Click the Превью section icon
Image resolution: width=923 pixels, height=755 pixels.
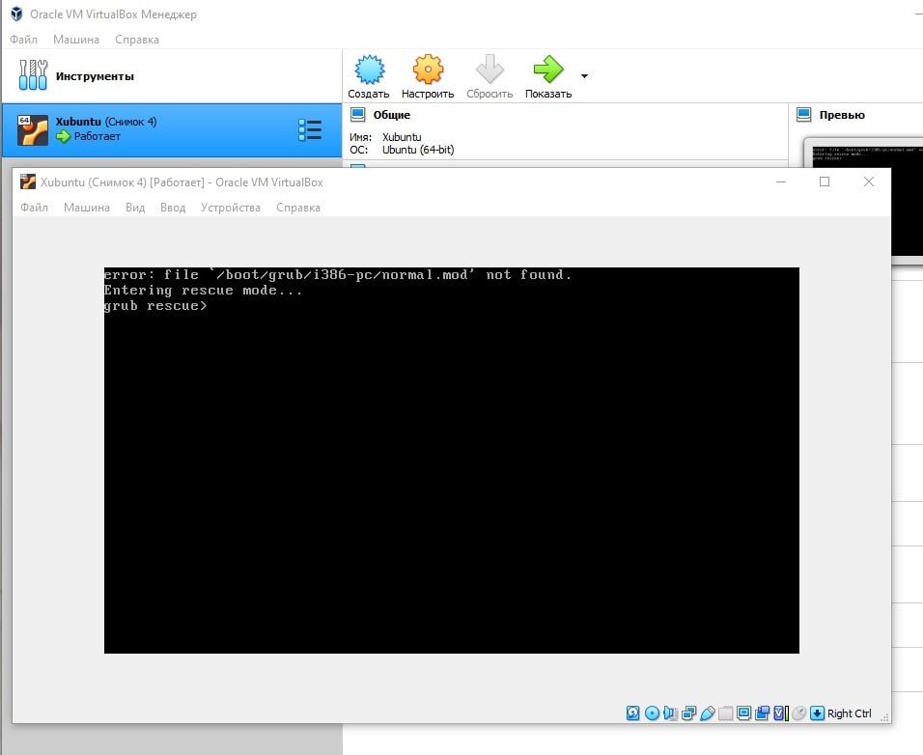tap(803, 114)
